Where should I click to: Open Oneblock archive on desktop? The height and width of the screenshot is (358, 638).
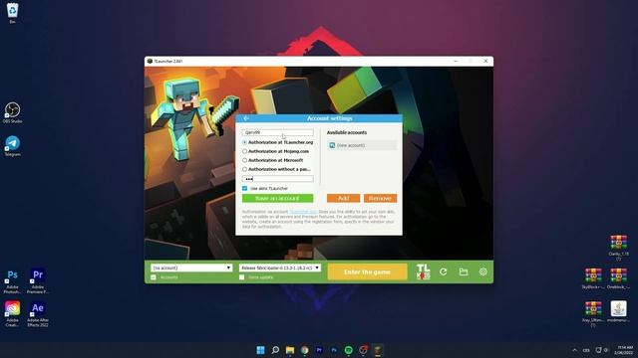pos(618,278)
